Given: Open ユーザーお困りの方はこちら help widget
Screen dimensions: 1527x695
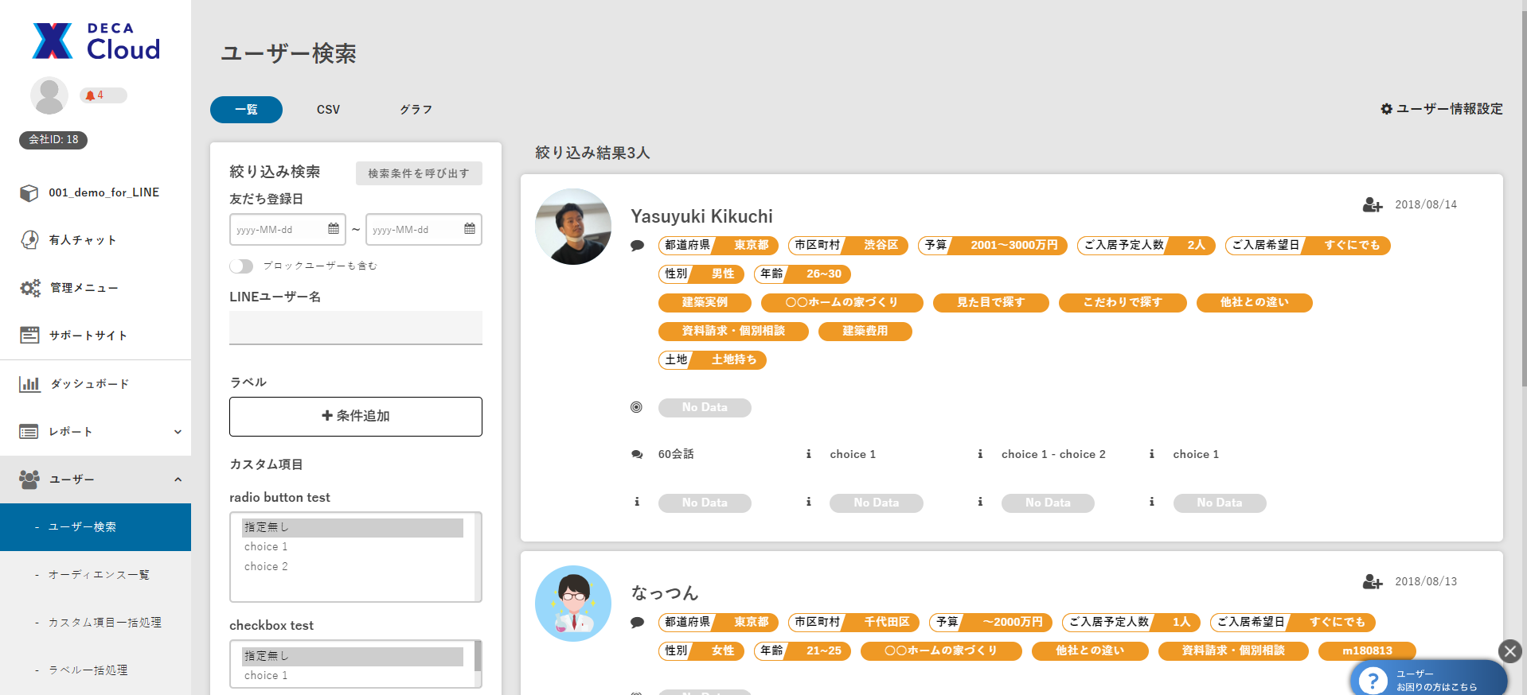Looking at the screenshot, I should pos(1428,678).
